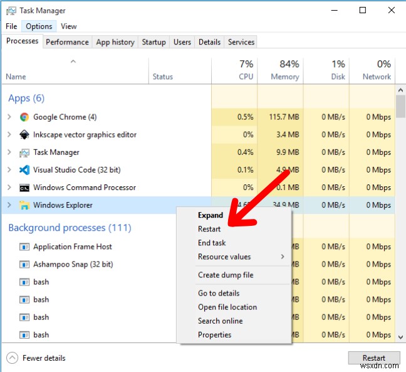Select the Processes tab
406x372 pixels.
(23, 41)
